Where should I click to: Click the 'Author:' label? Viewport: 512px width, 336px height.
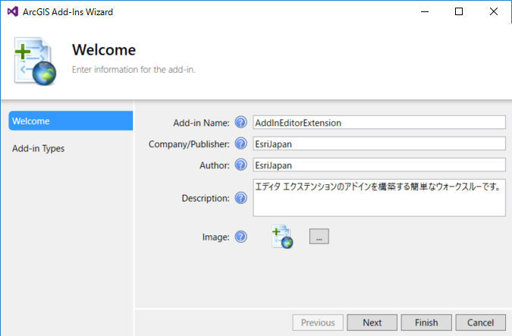(215, 165)
